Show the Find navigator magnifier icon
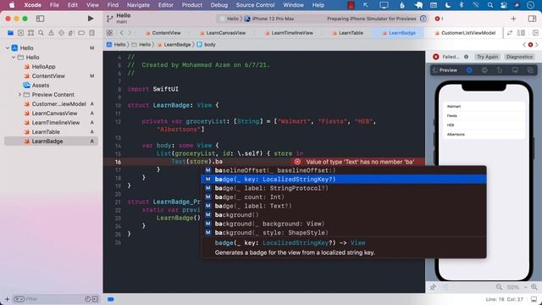542x305 pixels. pyautogui.click(x=41, y=33)
